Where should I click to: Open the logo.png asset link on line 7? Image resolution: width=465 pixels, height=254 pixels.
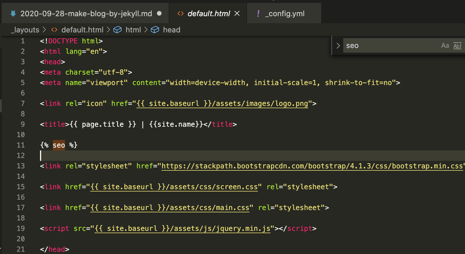point(222,104)
